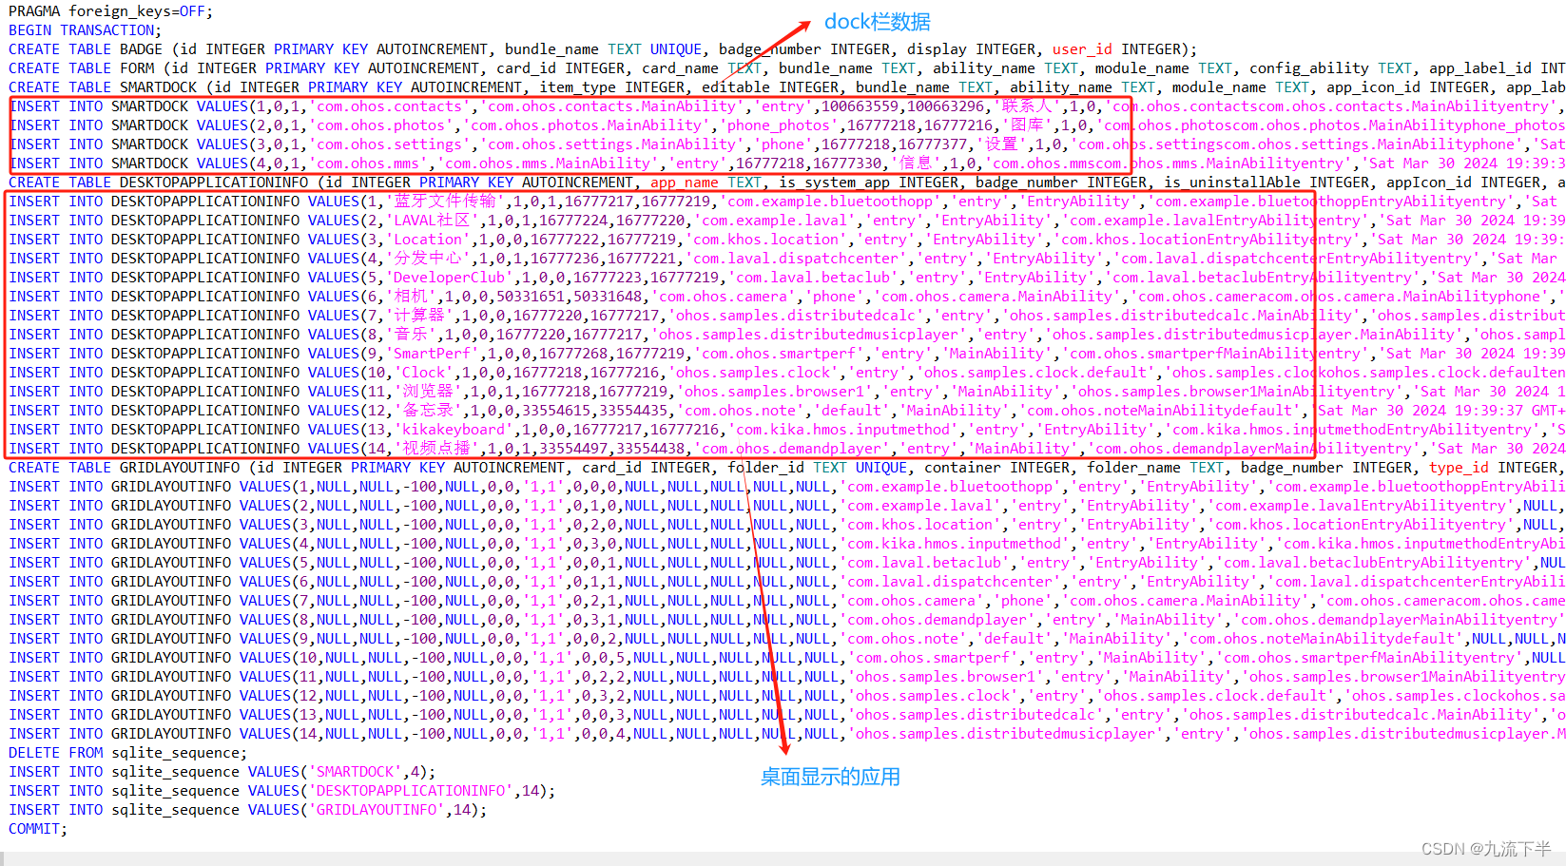Click the CREATE TABLE DESKTOPAPPLICATIONINFO statement
Image resolution: width=1566 pixels, height=866 pixels.
point(787,183)
